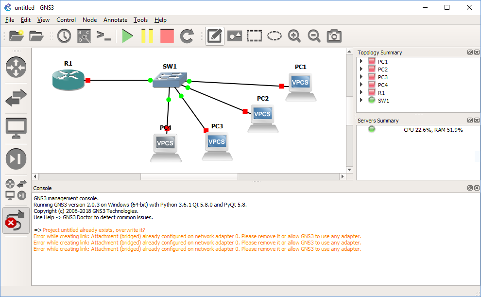
Task: Toggle show/hide interface labels icon
Action: pos(84,36)
